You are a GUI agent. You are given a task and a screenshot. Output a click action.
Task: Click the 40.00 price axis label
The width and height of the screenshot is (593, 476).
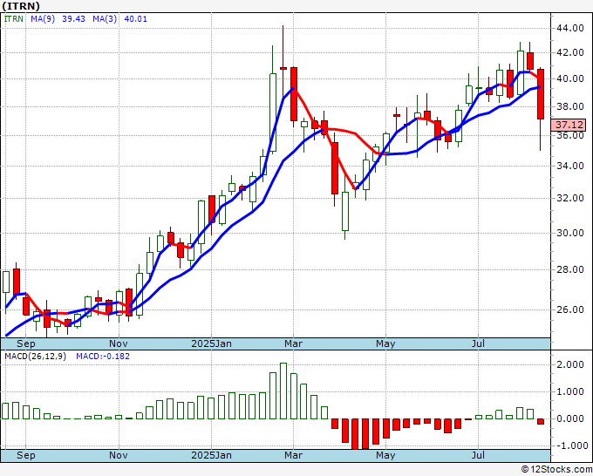pyautogui.click(x=569, y=78)
